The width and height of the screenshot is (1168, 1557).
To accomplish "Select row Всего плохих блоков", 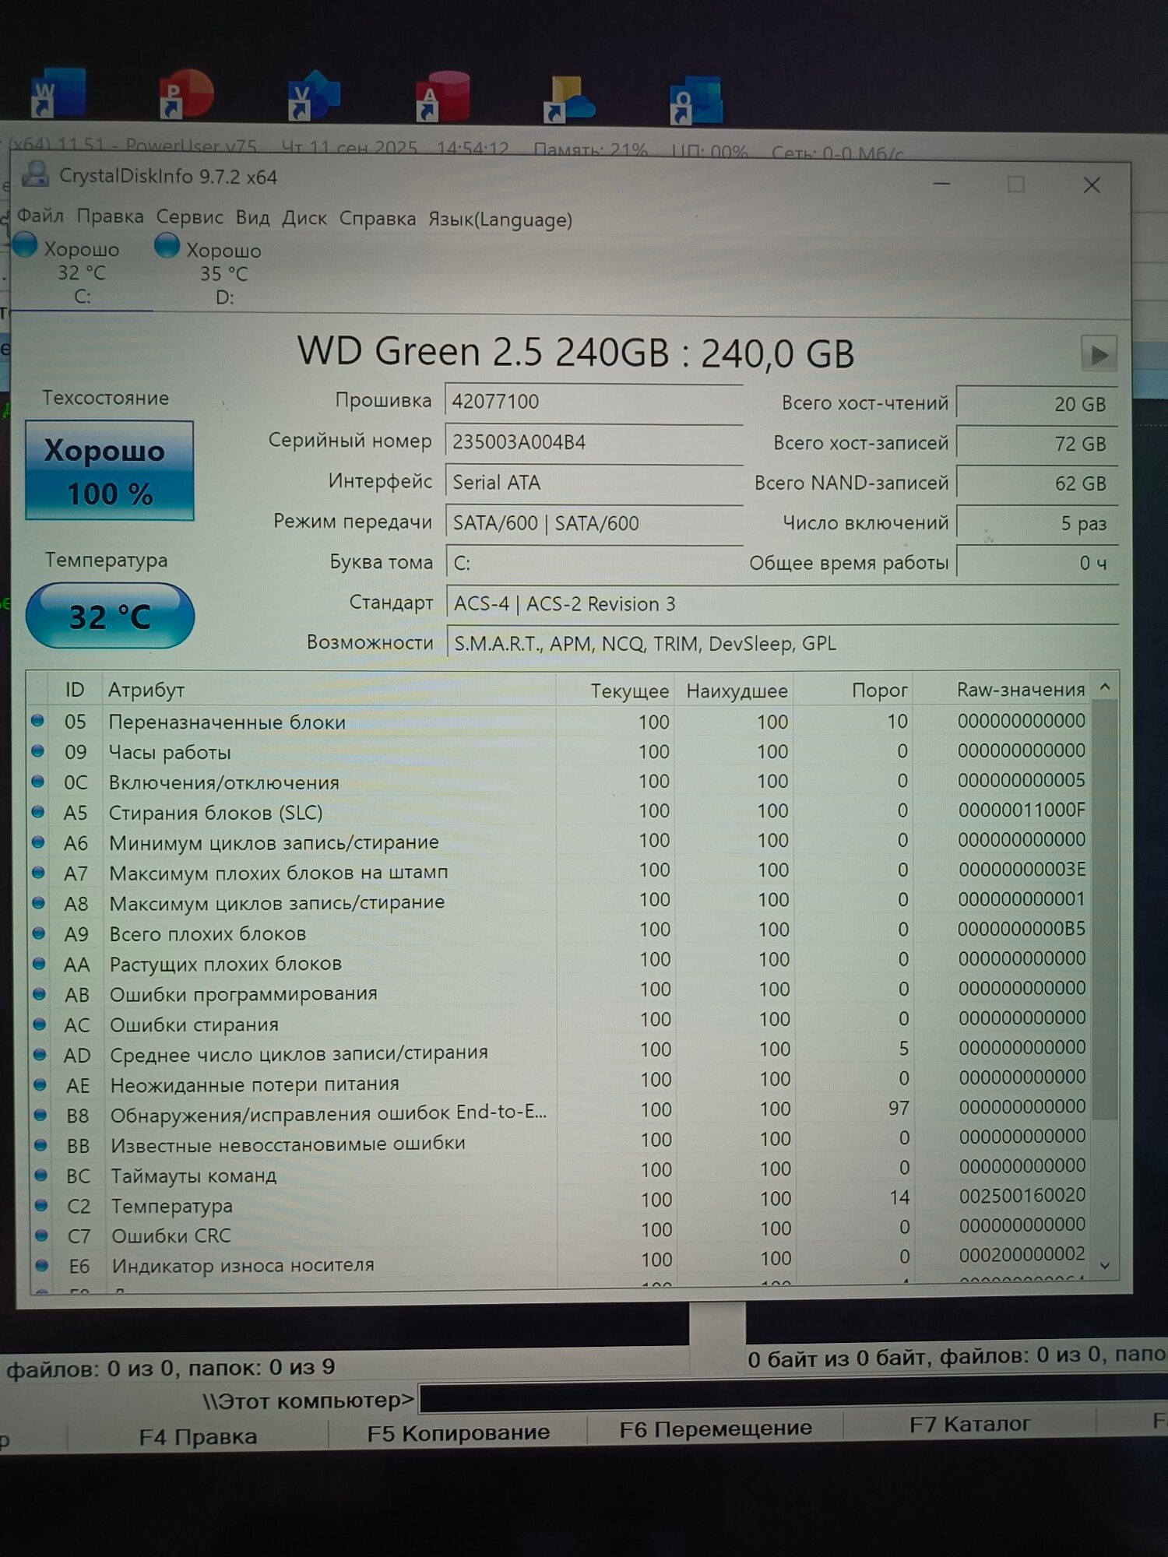I will [560, 931].
